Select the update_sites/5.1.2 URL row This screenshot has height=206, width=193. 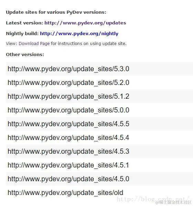[99, 96]
